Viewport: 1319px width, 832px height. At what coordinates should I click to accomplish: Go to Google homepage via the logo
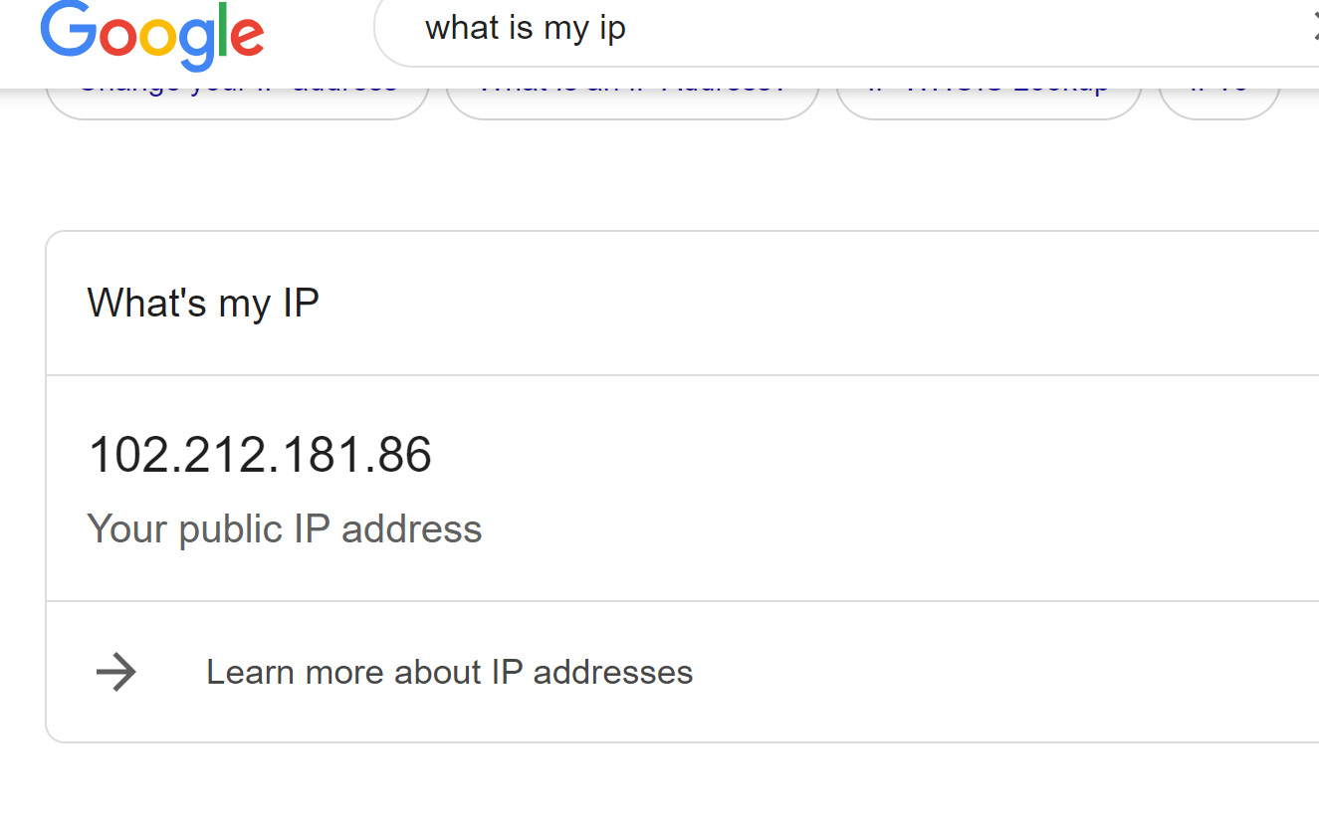[152, 36]
